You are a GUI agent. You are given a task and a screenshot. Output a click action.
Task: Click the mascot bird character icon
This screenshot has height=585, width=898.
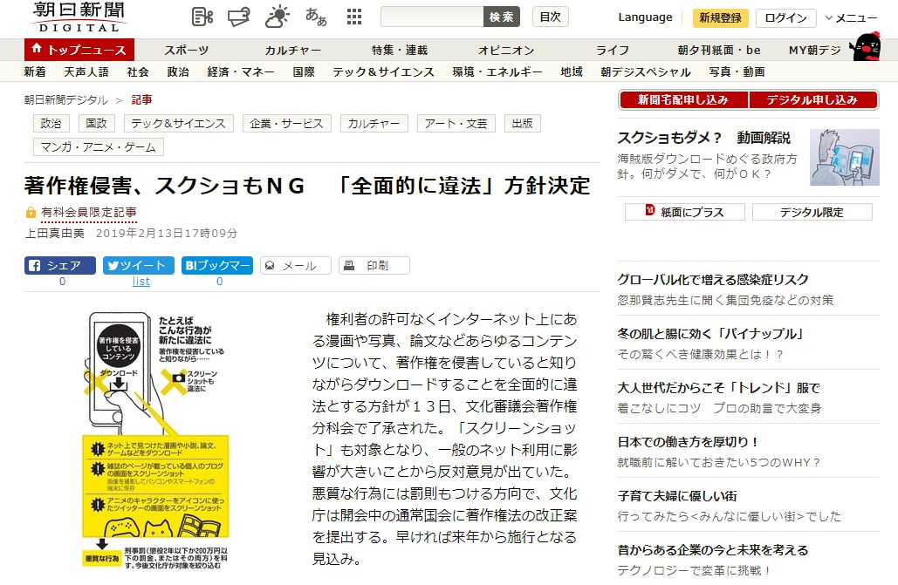point(865,47)
